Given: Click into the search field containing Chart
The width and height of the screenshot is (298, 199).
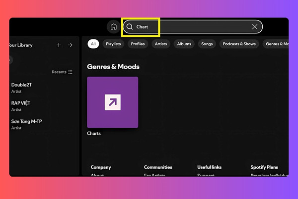Looking at the screenshot, I should click(193, 27).
